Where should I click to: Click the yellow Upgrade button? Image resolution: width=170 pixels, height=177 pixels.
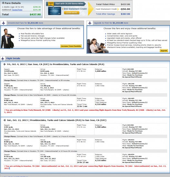click(x=164, y=51)
